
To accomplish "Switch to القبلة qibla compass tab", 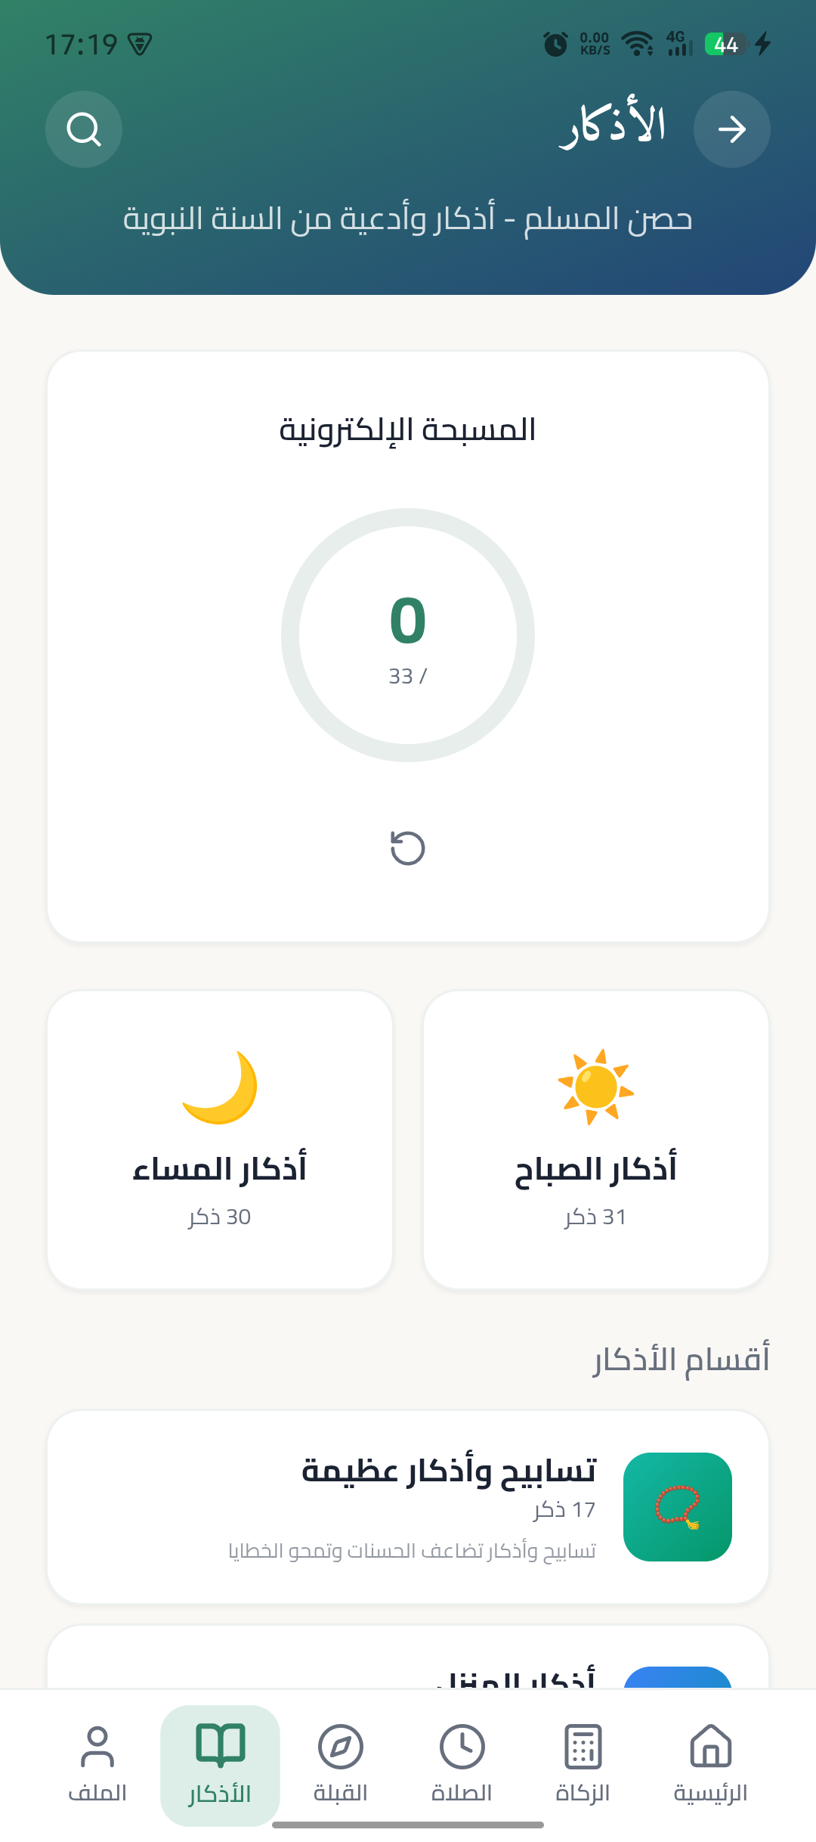I will (341, 1763).
